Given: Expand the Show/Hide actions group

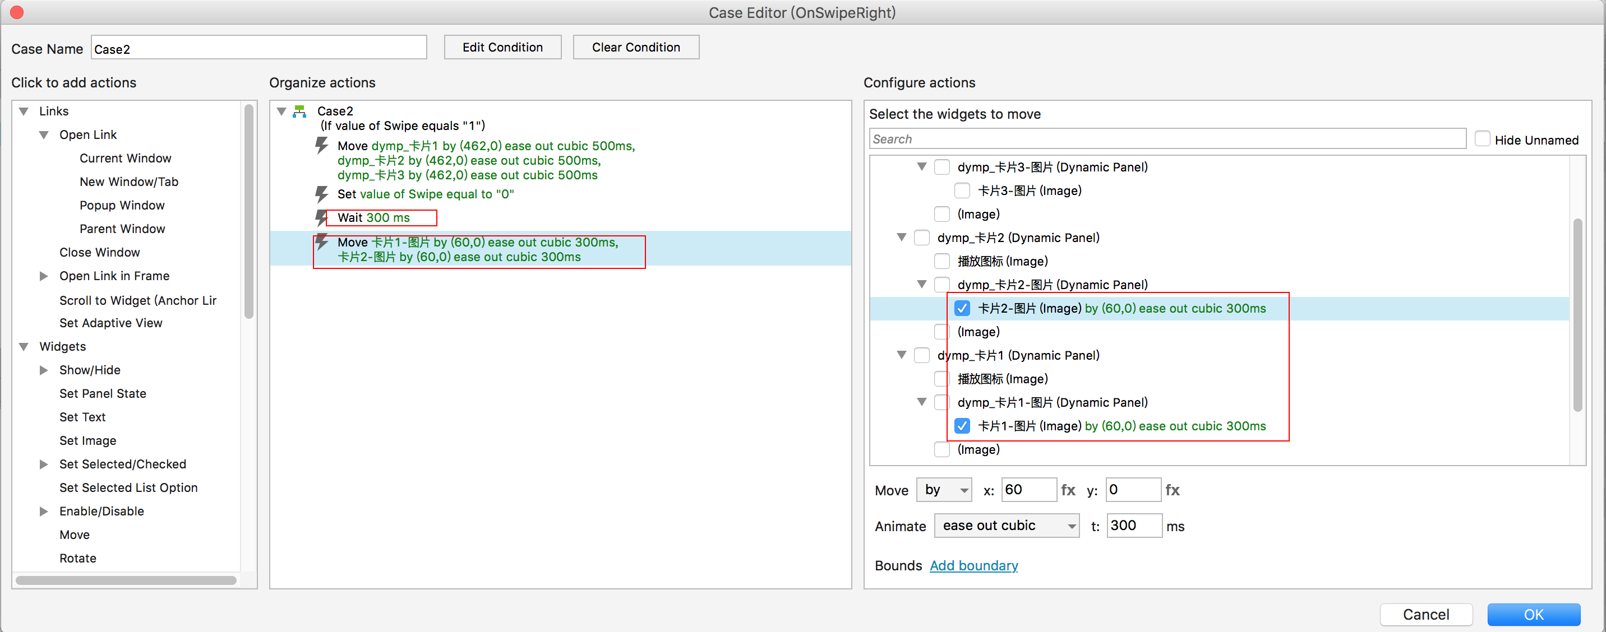Looking at the screenshot, I should pos(44,370).
